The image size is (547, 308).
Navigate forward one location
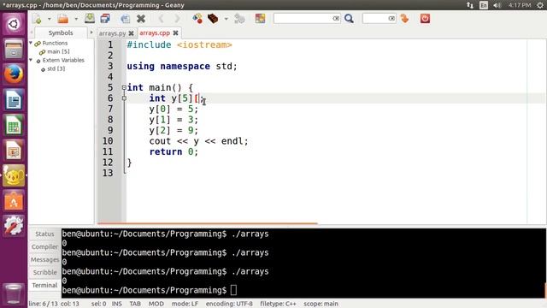[x=177, y=19]
